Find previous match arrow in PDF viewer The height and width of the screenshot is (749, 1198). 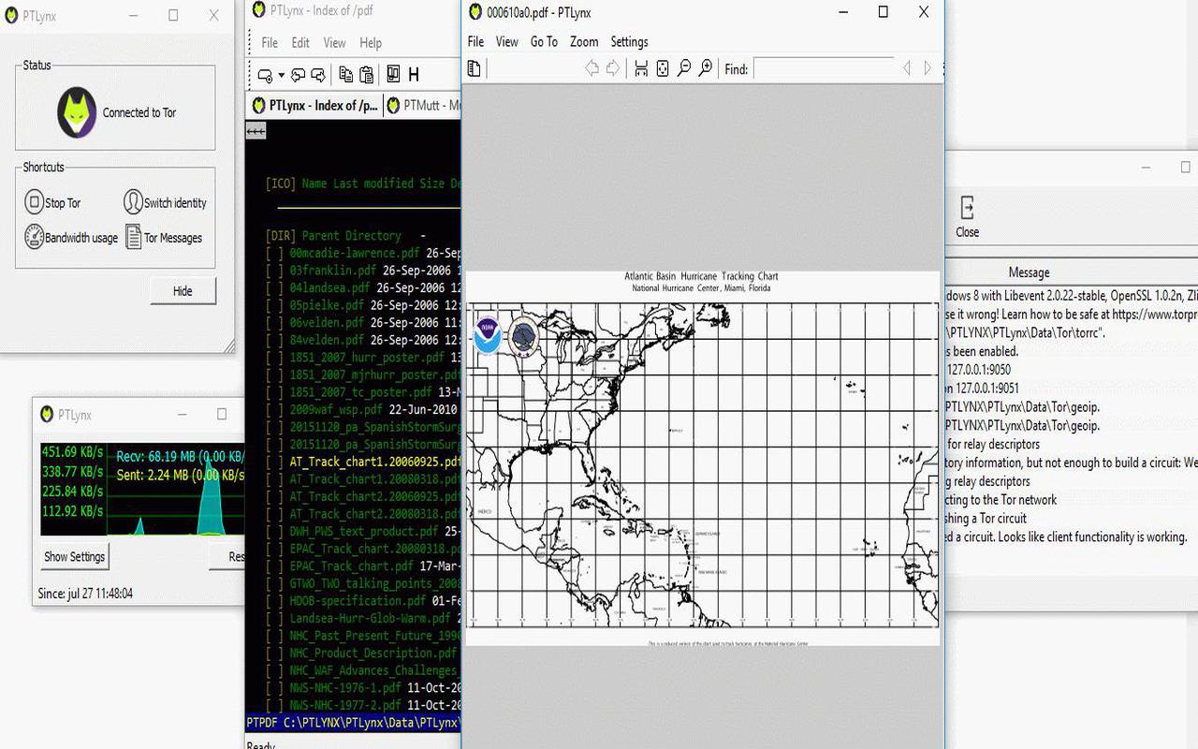[906, 68]
